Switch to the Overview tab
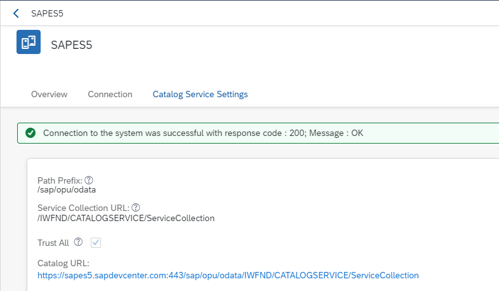The image size is (499, 291). pyautogui.click(x=49, y=94)
